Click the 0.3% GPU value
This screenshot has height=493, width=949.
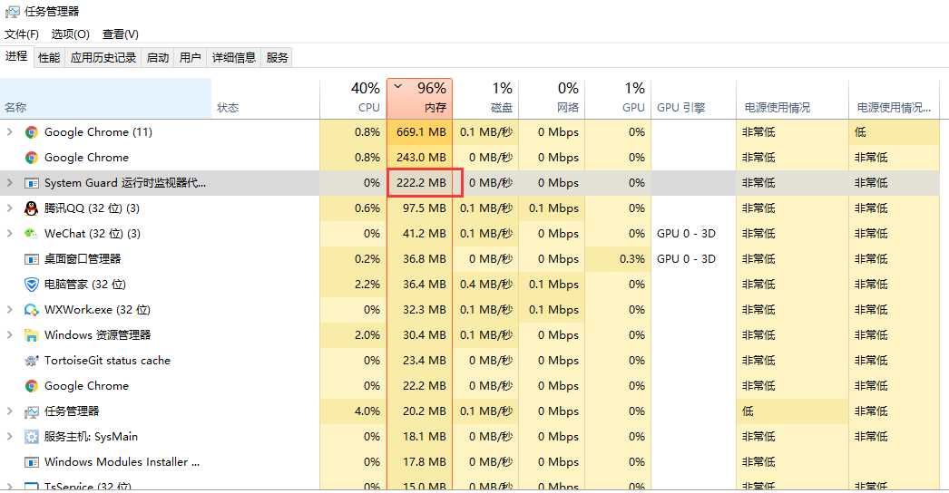(631, 259)
